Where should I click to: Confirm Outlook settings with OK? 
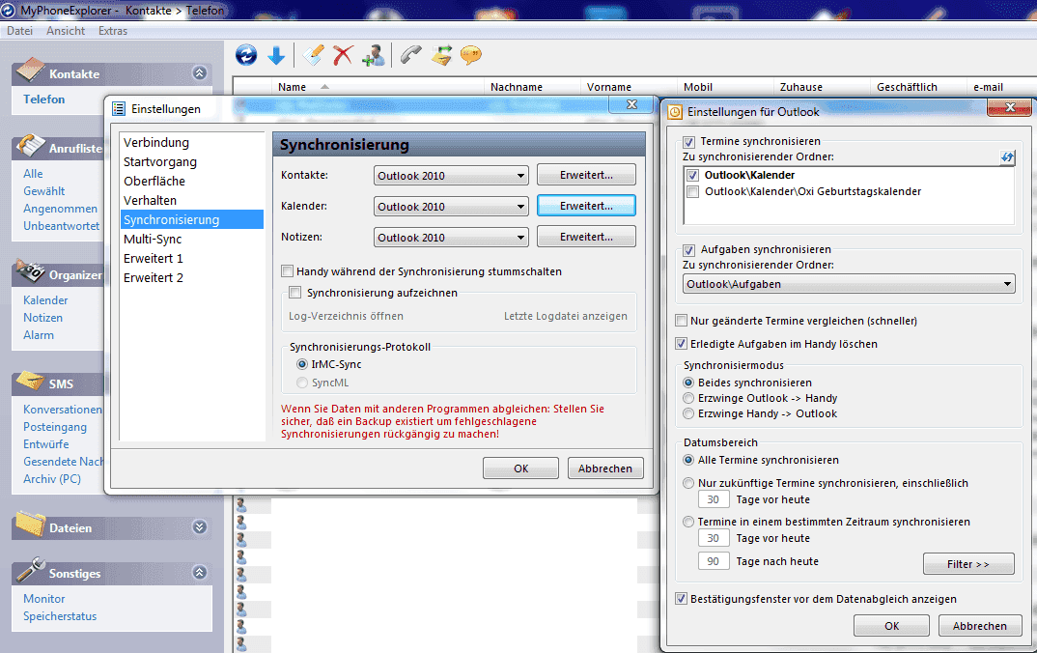click(891, 626)
